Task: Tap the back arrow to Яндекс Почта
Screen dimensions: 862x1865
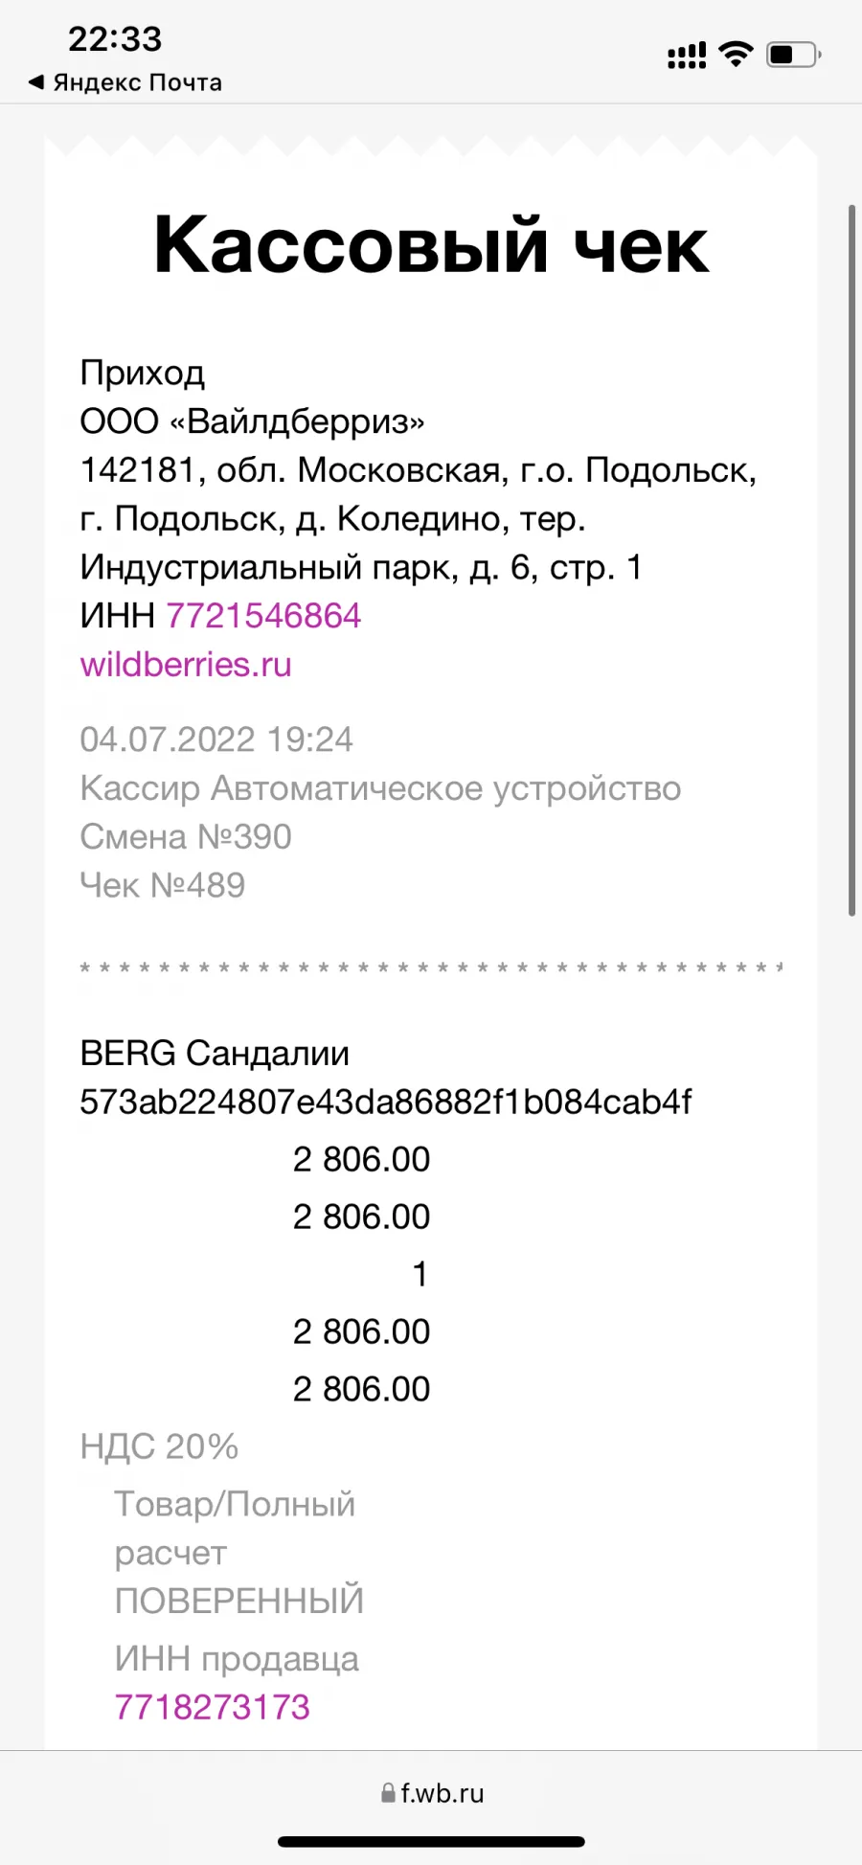Action: click(36, 82)
